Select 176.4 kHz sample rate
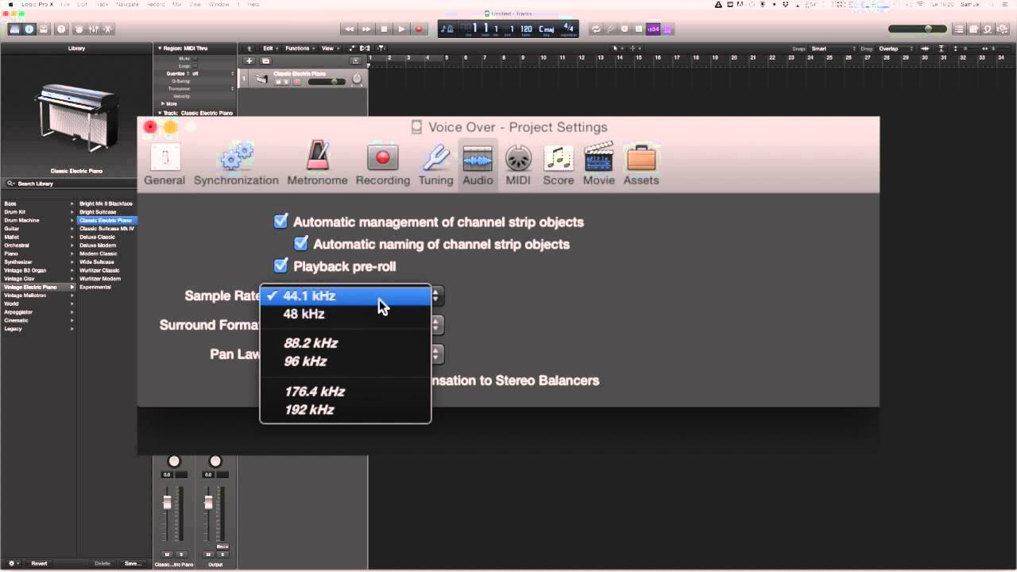The height and width of the screenshot is (572, 1017). 346,392
